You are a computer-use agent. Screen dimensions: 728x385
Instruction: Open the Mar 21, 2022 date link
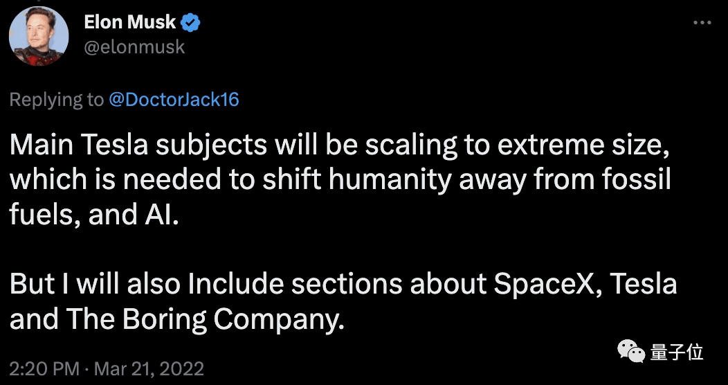pyautogui.click(x=148, y=367)
